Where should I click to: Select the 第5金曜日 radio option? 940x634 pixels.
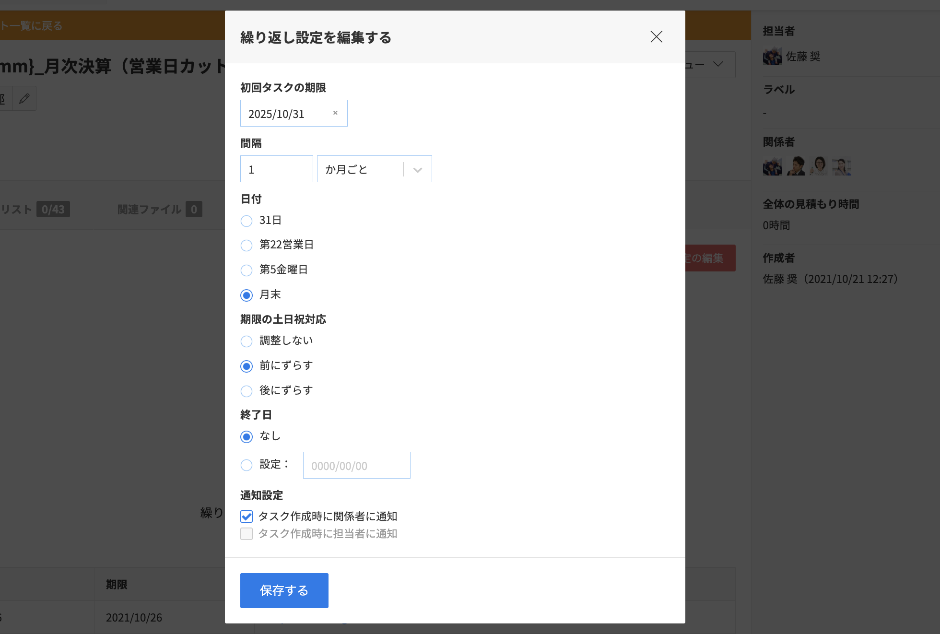(247, 270)
